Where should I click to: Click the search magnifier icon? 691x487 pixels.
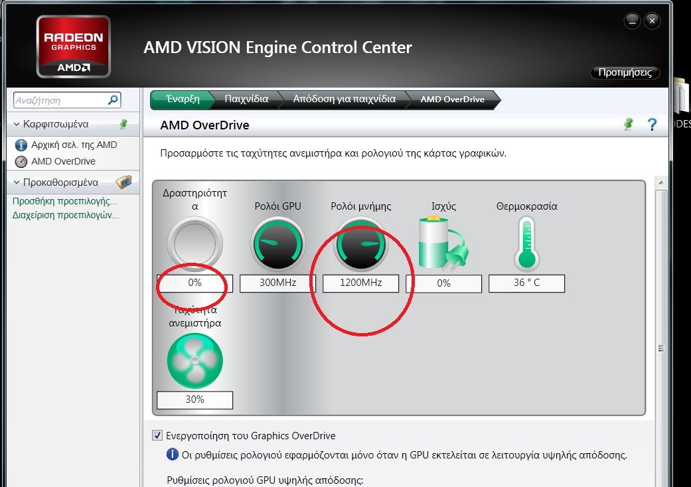coord(113,100)
